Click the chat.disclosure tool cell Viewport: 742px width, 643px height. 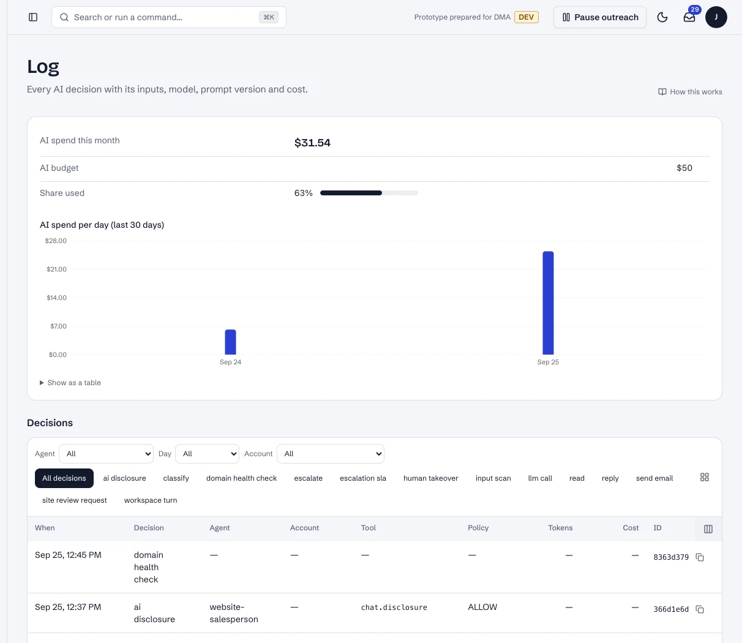394,607
